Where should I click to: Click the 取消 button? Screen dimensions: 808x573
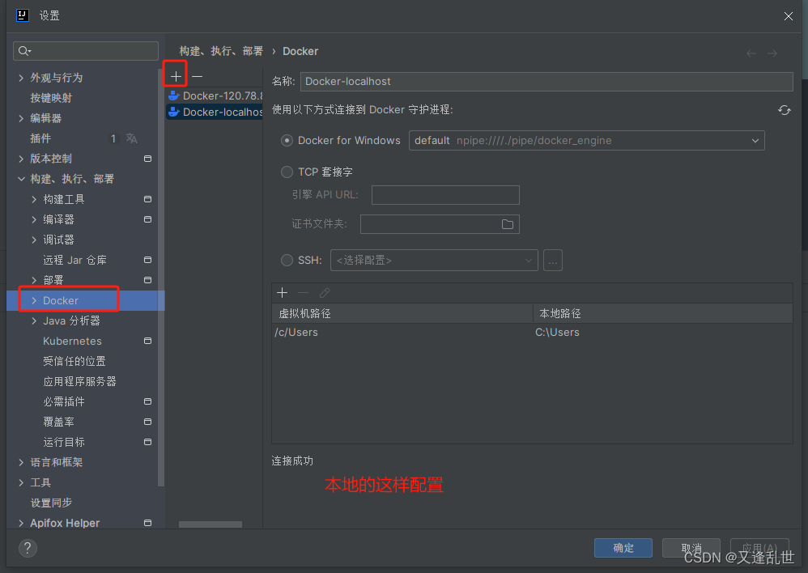click(691, 548)
